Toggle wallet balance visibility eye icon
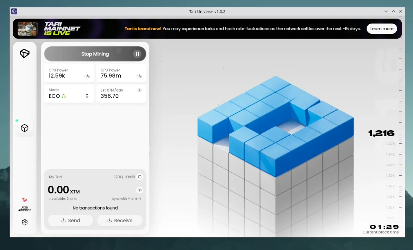Image resolution: width=413 pixels, height=250 pixels. pyautogui.click(x=139, y=190)
